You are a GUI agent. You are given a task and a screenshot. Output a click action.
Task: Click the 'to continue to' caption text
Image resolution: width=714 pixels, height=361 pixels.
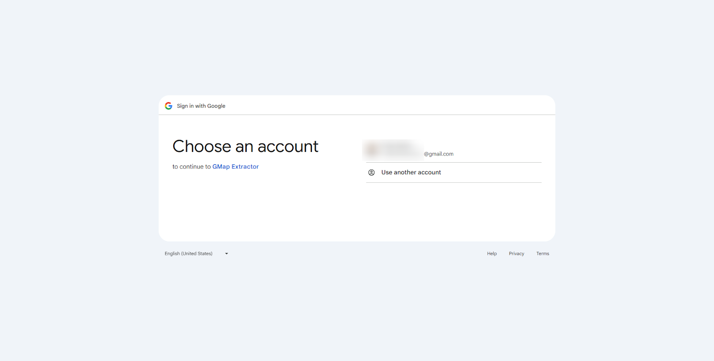click(191, 166)
